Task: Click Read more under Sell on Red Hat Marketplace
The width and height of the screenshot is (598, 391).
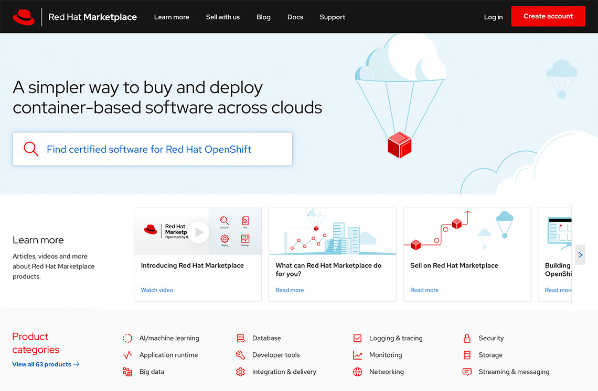Action: pyautogui.click(x=424, y=289)
